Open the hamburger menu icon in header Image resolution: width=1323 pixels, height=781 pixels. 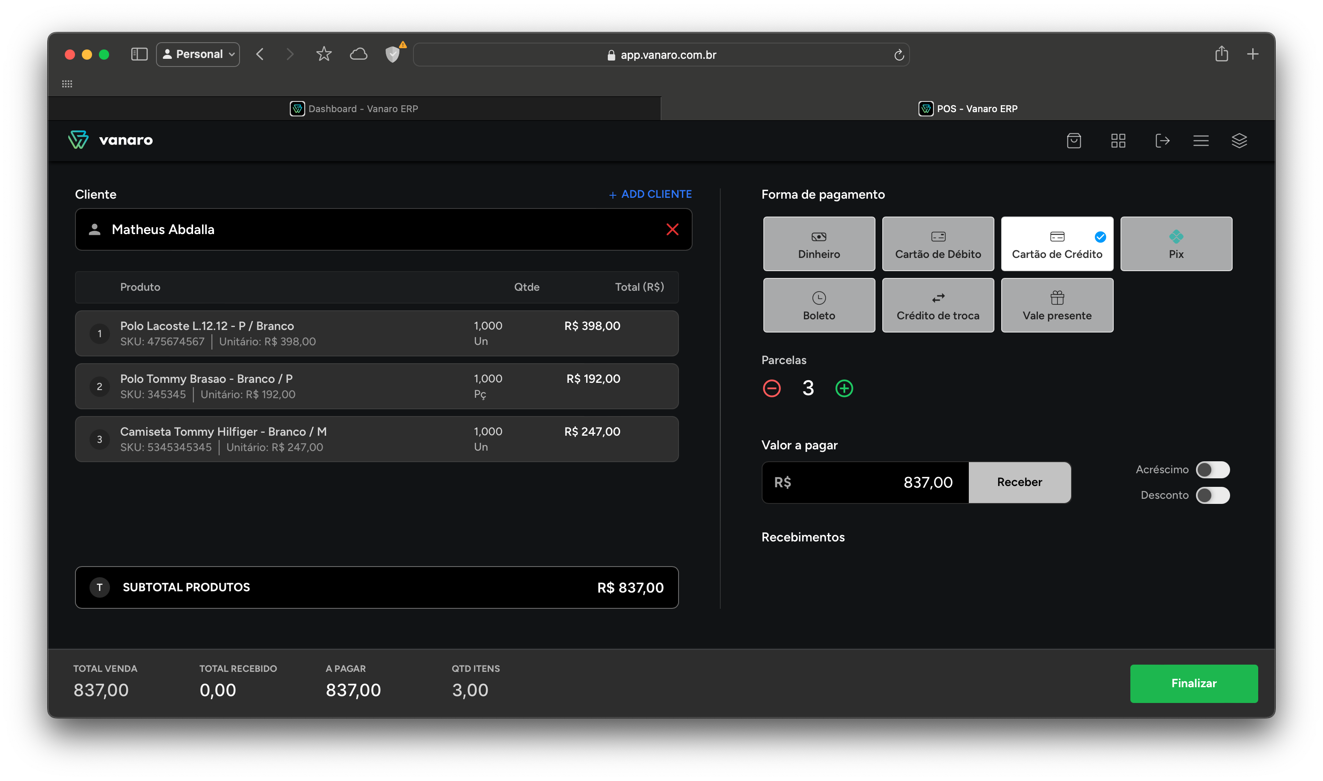point(1200,141)
